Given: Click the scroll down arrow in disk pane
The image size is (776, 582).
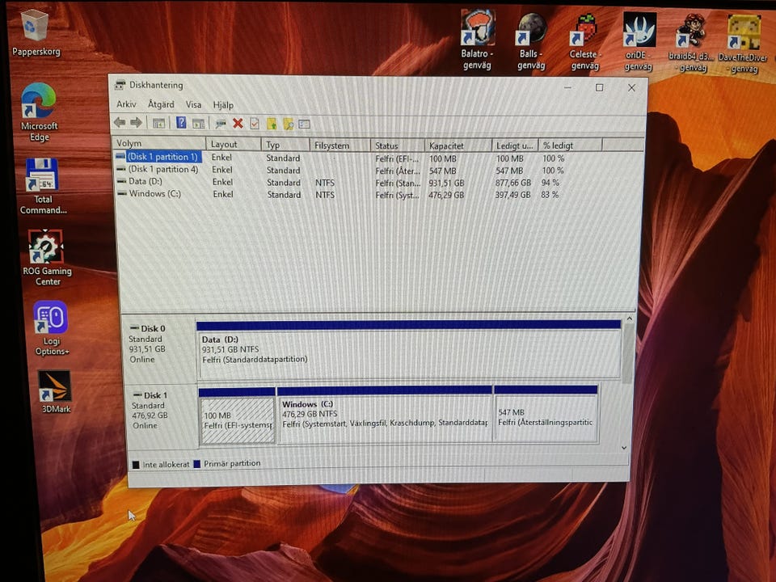Looking at the screenshot, I should click(623, 447).
